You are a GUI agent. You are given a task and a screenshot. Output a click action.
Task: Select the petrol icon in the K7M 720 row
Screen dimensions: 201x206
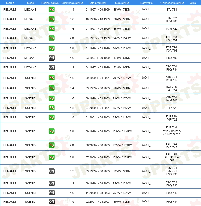click(51, 29)
